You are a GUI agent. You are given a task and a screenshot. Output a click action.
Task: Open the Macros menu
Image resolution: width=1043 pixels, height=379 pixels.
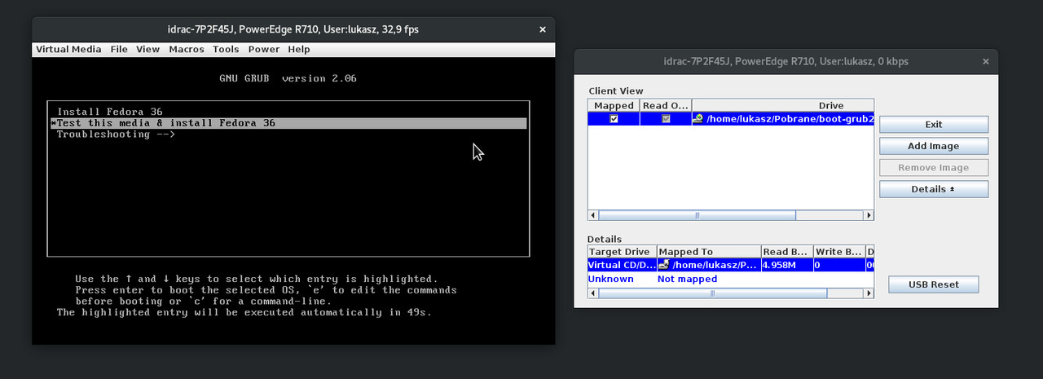pos(187,49)
